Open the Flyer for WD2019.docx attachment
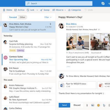This screenshot has width=110, height=110. pos(78,85)
